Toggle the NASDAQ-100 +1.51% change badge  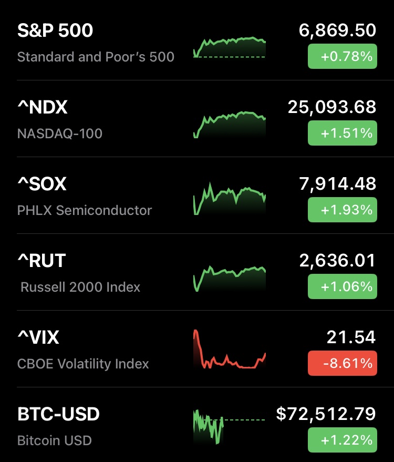click(342, 133)
